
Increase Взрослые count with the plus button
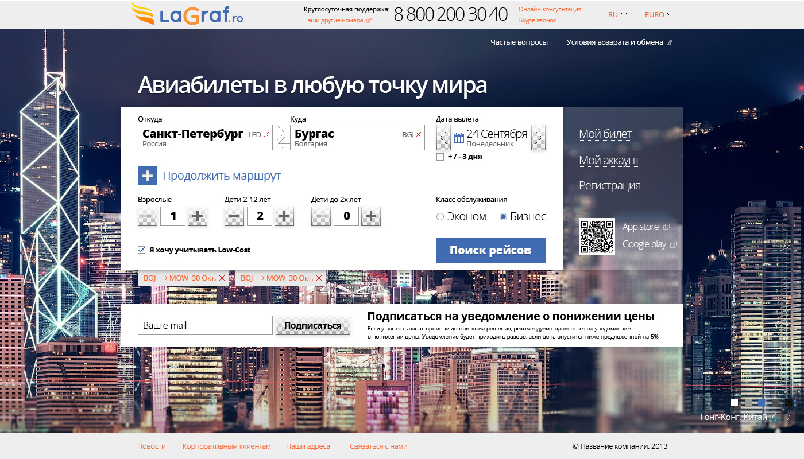198,216
